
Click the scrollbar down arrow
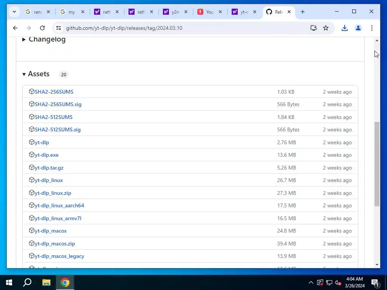[x=377, y=265]
